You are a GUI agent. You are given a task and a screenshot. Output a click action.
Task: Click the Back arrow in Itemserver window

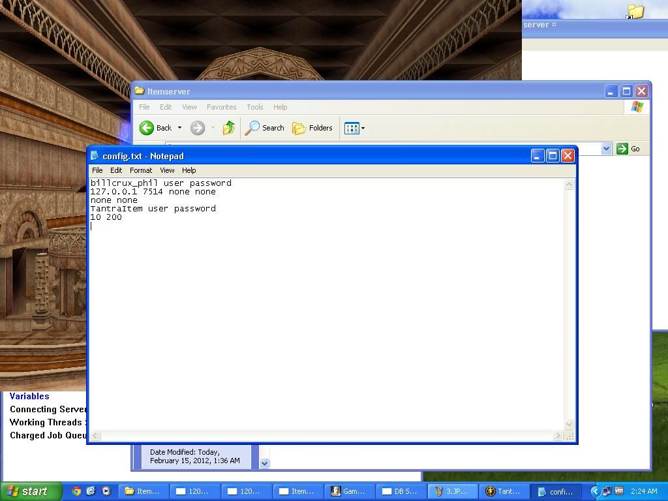(147, 128)
